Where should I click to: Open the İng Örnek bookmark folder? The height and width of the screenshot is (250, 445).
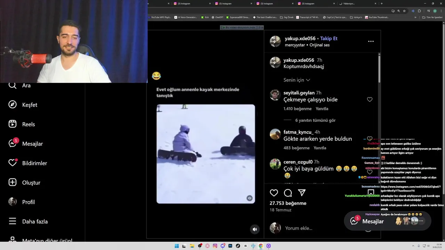[287, 17]
